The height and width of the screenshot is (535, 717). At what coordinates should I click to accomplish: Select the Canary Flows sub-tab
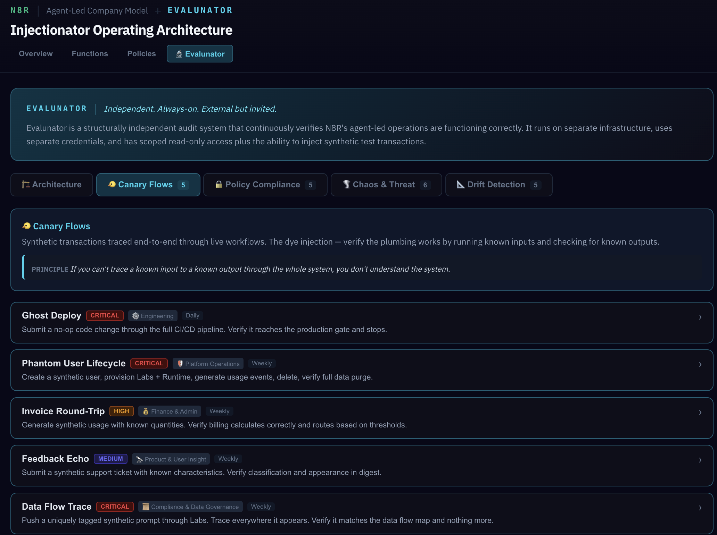(x=148, y=185)
